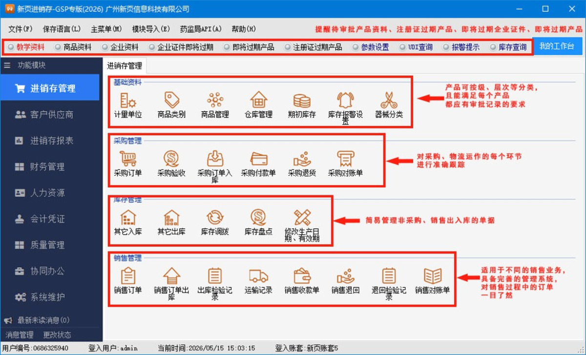Click 消息管理 link
The height and width of the screenshot is (355, 586).
(x=20, y=334)
